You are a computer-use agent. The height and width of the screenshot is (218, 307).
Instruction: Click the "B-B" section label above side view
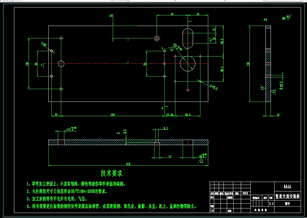point(266,19)
